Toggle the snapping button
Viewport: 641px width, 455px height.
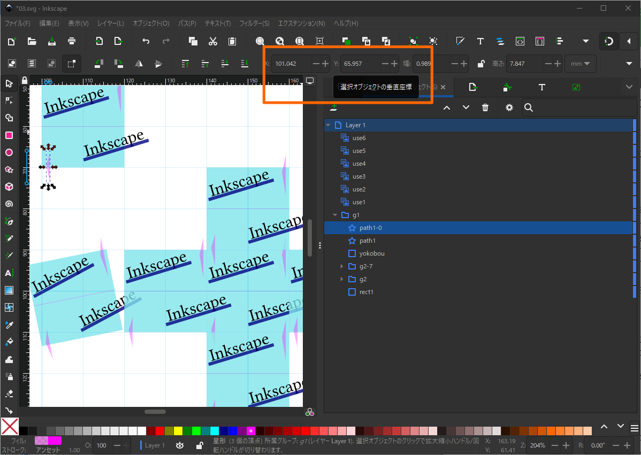[x=609, y=41]
